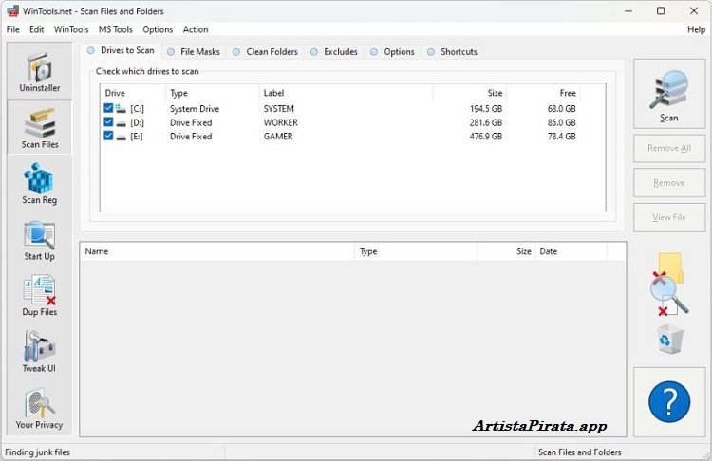Open the Options menu in menu bar
Viewport: 712px width, 461px height.
tap(158, 29)
